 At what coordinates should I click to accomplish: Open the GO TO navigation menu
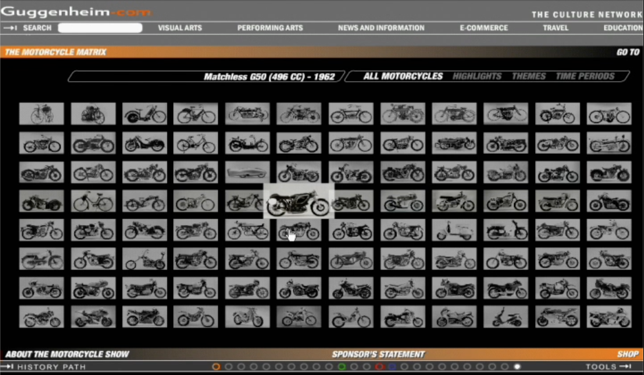(x=628, y=52)
